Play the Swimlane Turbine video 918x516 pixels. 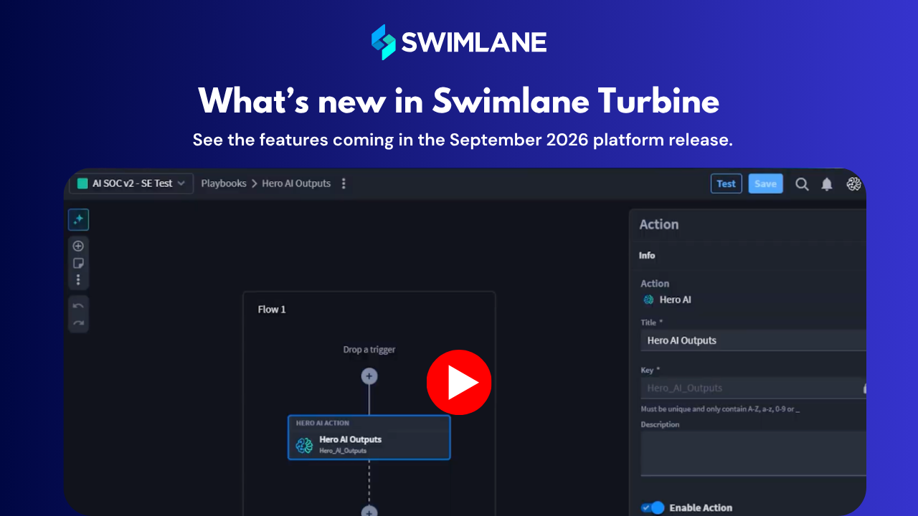(x=459, y=383)
